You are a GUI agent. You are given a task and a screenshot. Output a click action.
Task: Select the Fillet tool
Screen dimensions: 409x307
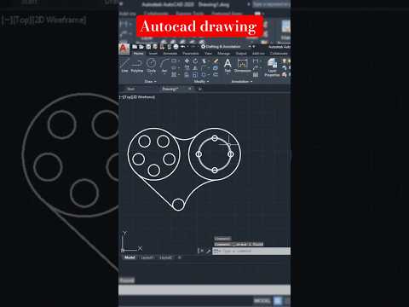coord(204,68)
